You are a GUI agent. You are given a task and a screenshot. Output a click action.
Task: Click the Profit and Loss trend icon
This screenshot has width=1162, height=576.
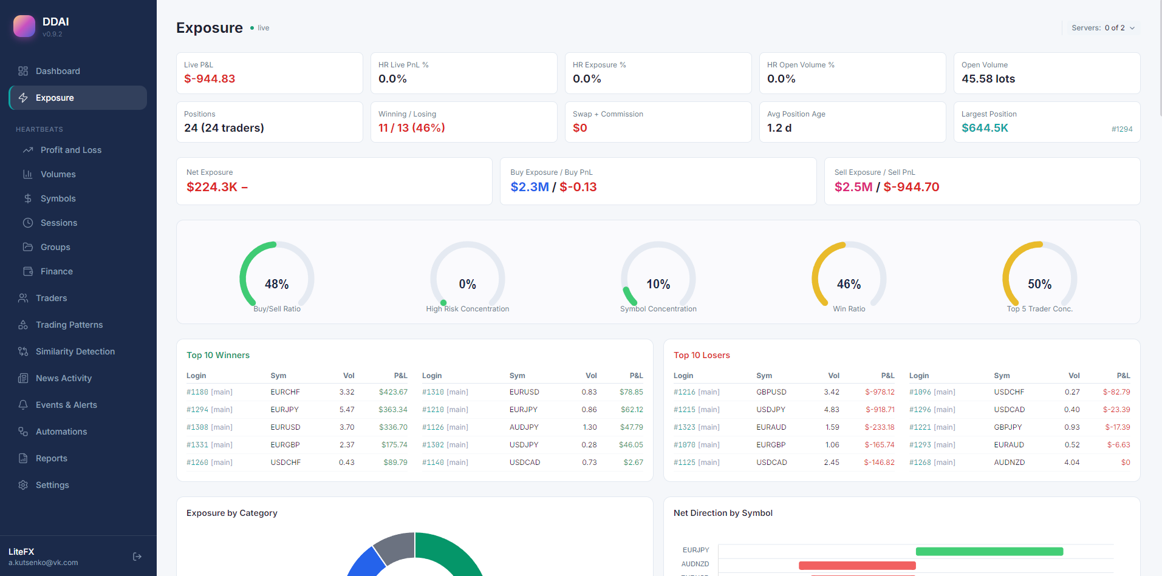[28, 150]
